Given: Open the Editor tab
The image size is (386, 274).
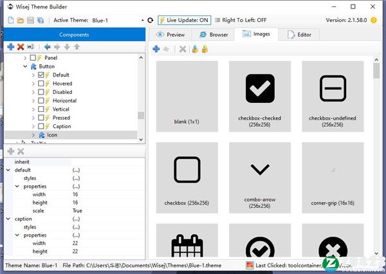Looking at the screenshot, I should click(299, 35).
